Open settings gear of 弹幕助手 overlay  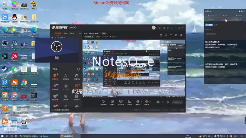tap(242, 11)
